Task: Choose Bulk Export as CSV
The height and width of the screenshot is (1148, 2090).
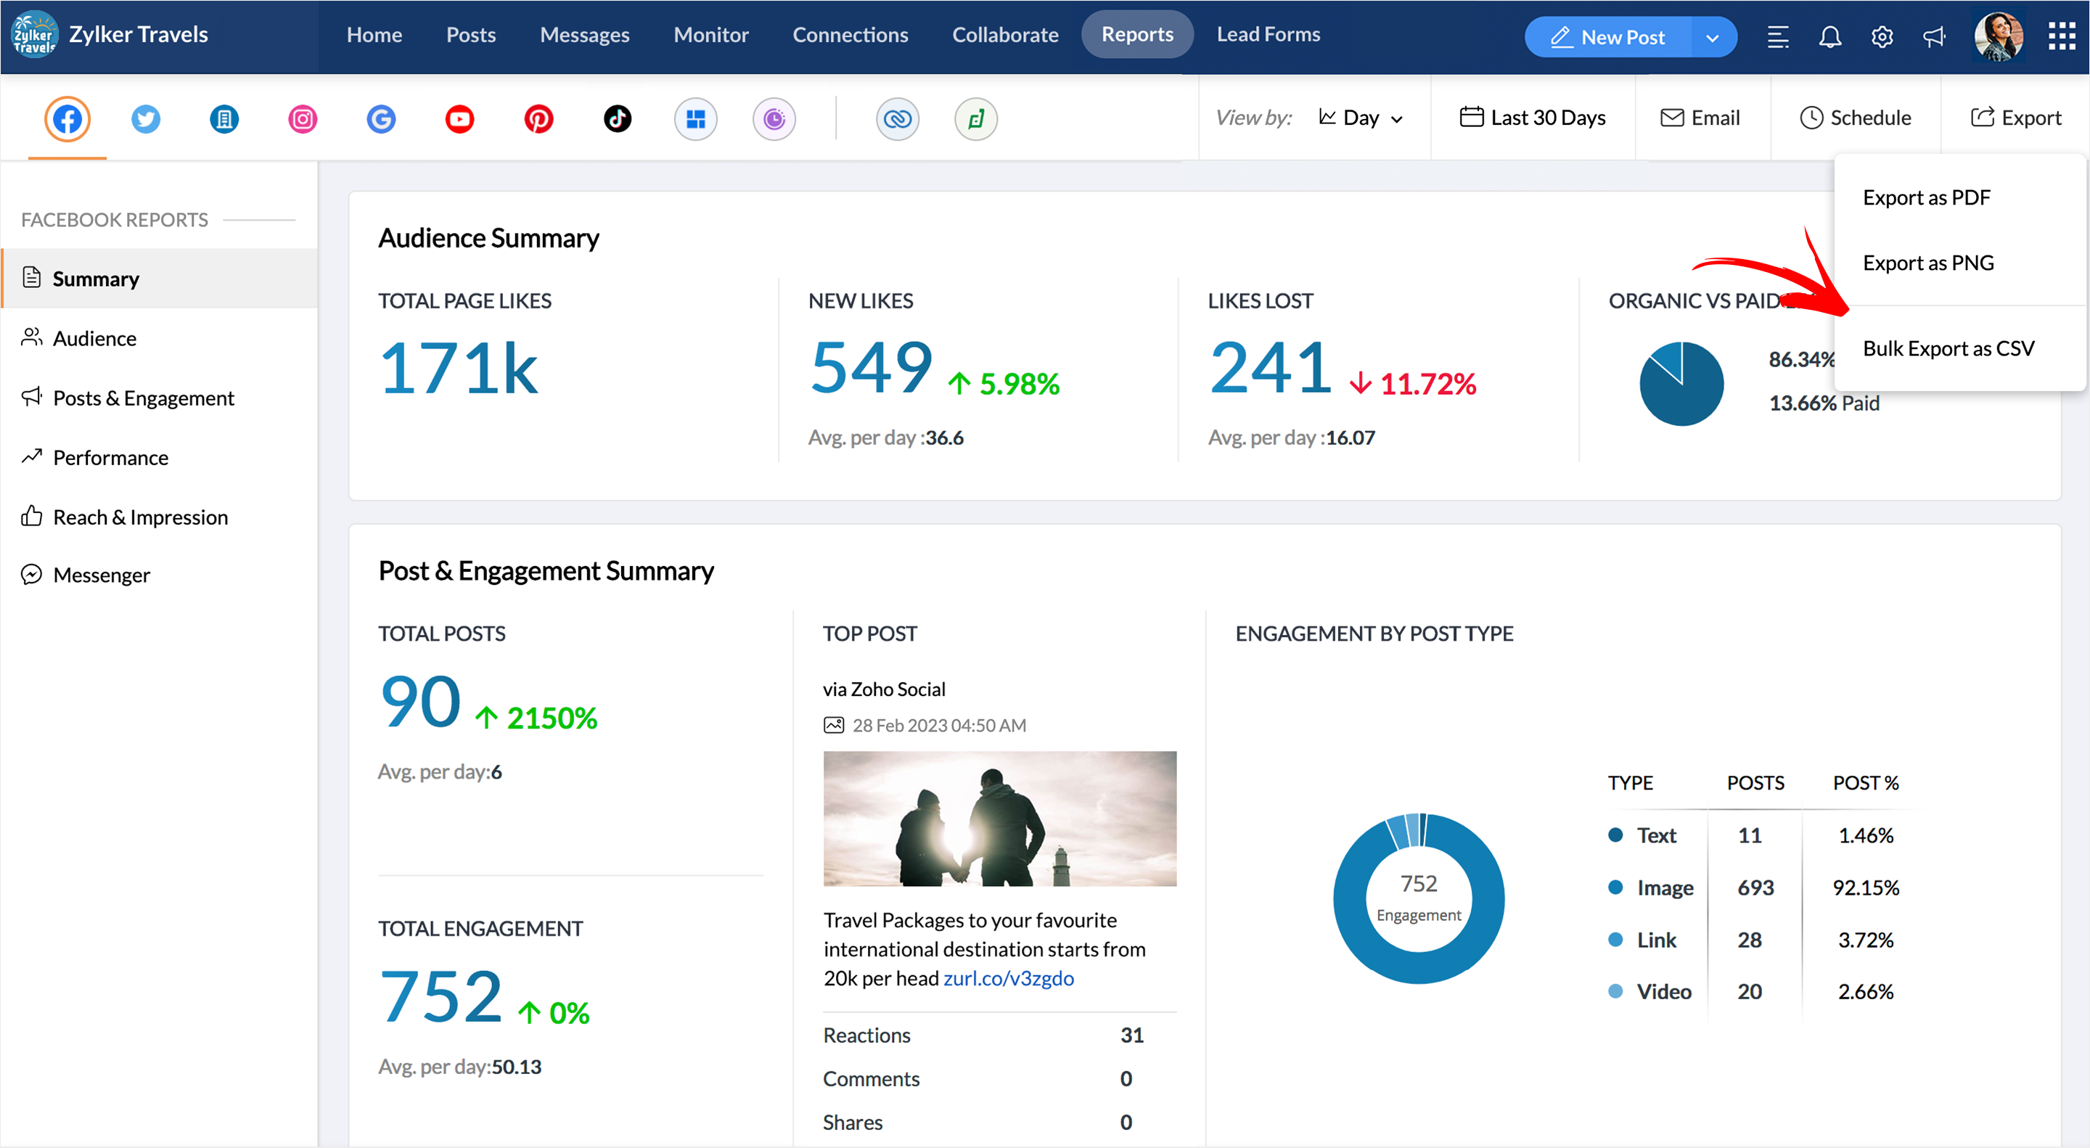Action: point(1948,348)
